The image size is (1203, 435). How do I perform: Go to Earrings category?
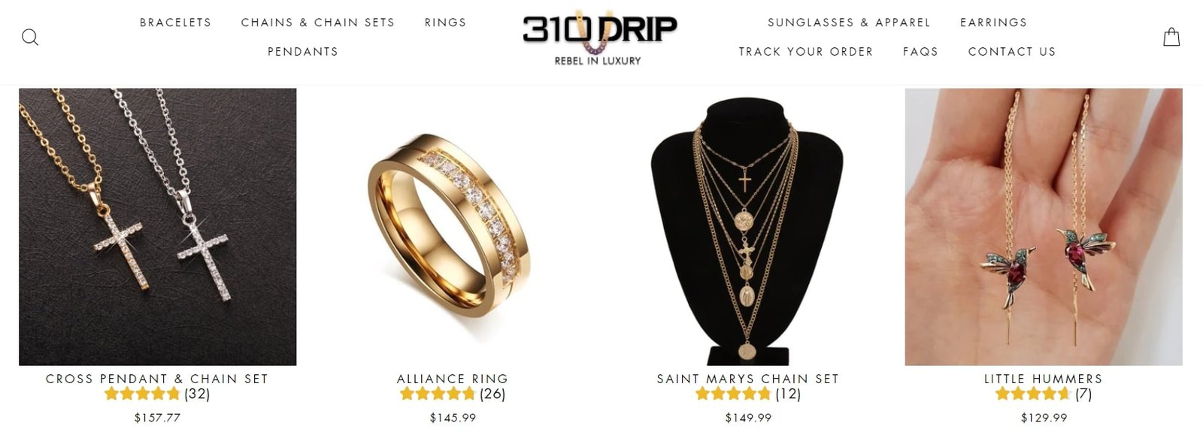[x=994, y=23]
